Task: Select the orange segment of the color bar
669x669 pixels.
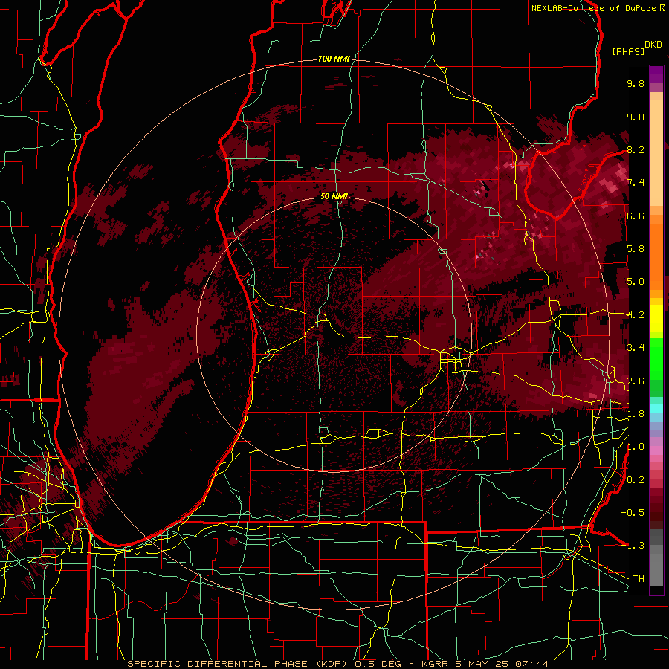Action: 656,252
